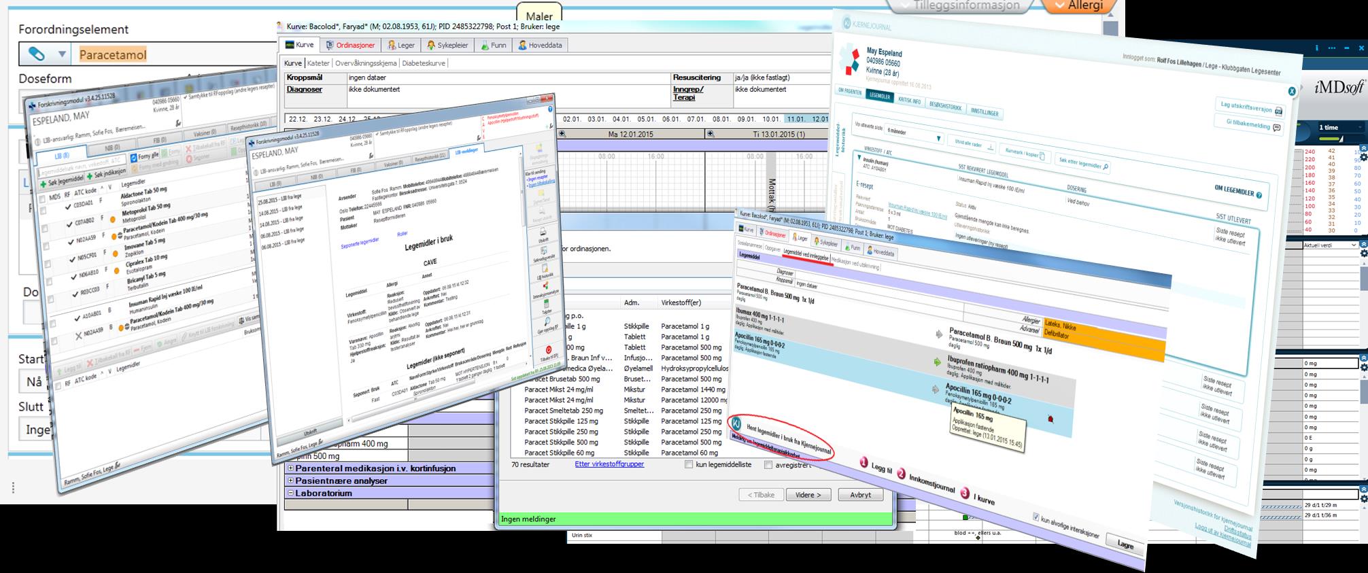This screenshot has width=1368, height=573.
Task: Switch to the Leger tab in main window
Action: click(401, 45)
